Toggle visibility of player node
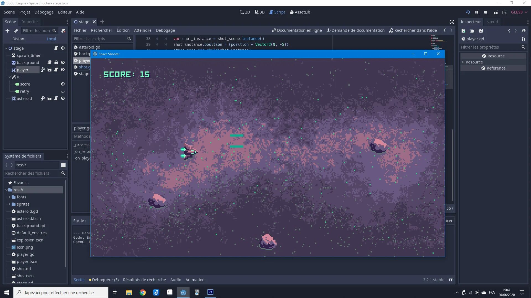 coord(63,70)
